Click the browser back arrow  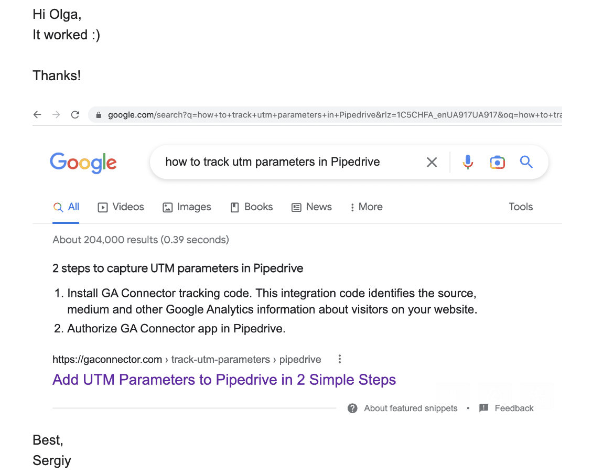[x=37, y=115]
